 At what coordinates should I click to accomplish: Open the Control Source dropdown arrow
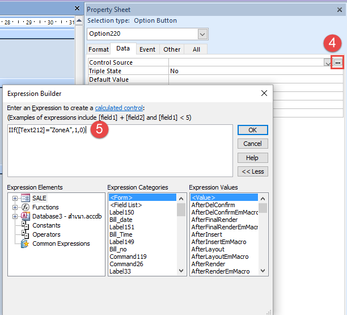coord(328,63)
